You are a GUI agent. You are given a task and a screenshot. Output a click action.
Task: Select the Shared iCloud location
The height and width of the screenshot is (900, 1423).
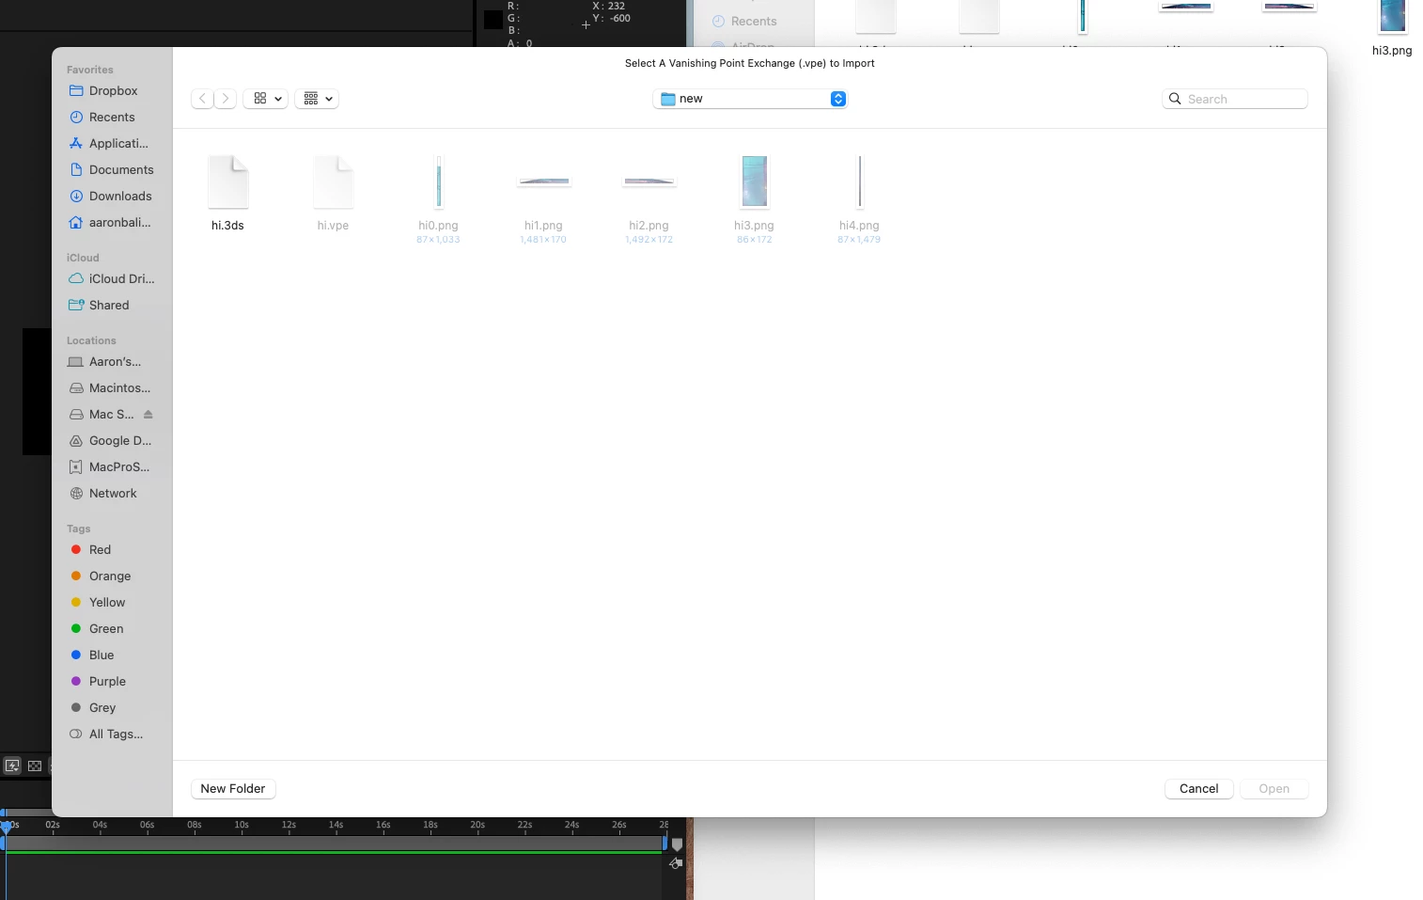coord(99,306)
